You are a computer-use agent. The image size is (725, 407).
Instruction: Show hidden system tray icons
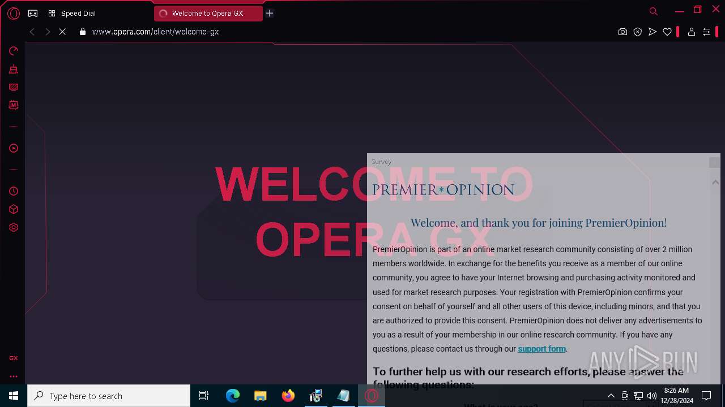611,396
